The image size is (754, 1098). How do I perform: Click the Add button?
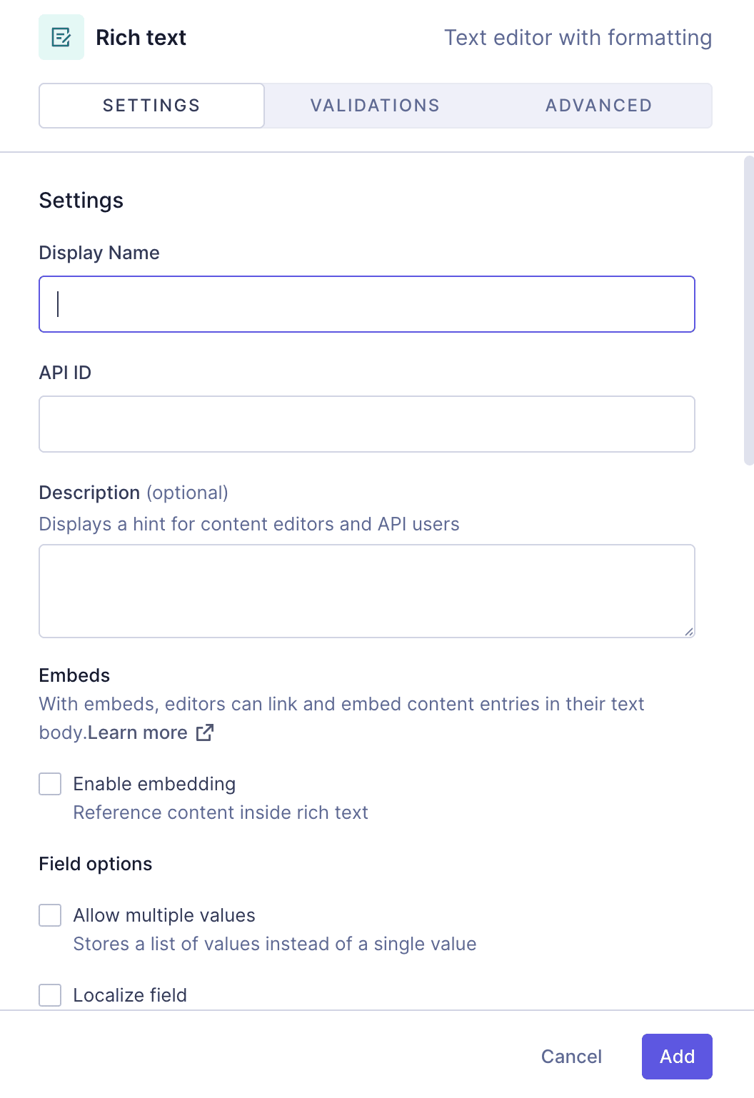[677, 1056]
